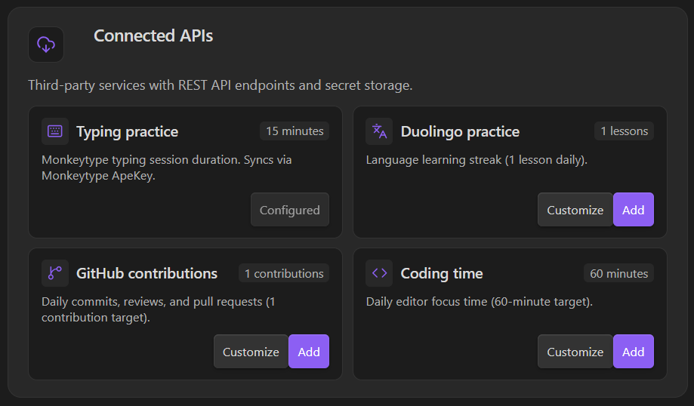Image resolution: width=694 pixels, height=406 pixels.
Task: Click the Configured button for Typing practice
Action: click(290, 210)
